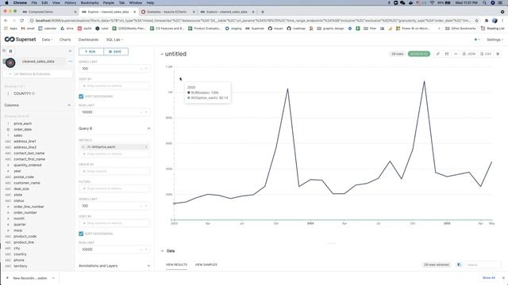508x285 pixels.
Task: Click the Sort By drop field in Query B
Action: pos(114,223)
